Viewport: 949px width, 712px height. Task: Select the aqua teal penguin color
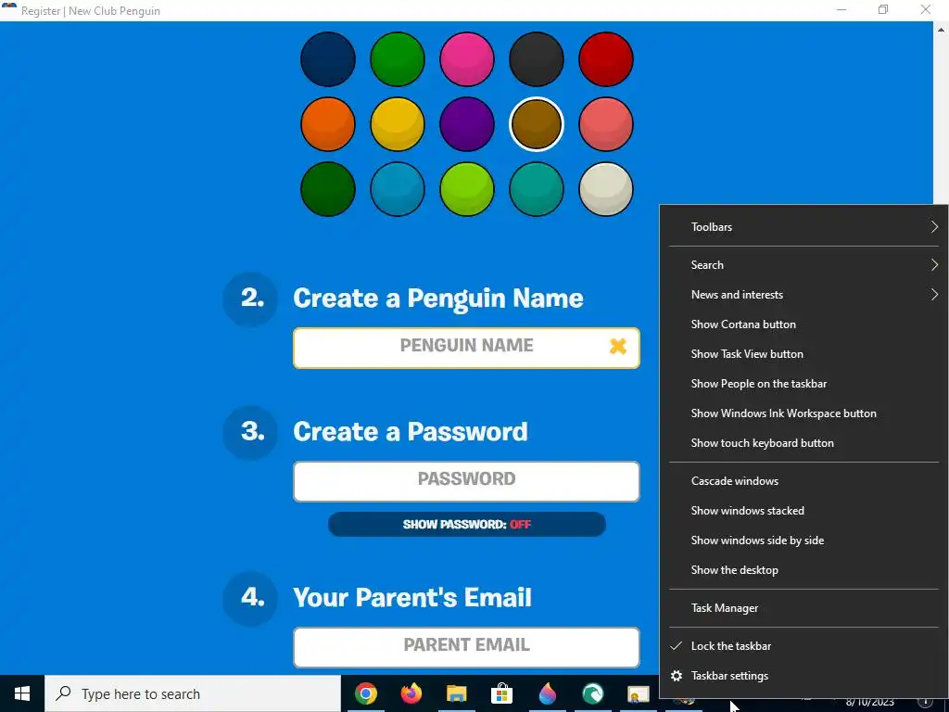tap(537, 189)
